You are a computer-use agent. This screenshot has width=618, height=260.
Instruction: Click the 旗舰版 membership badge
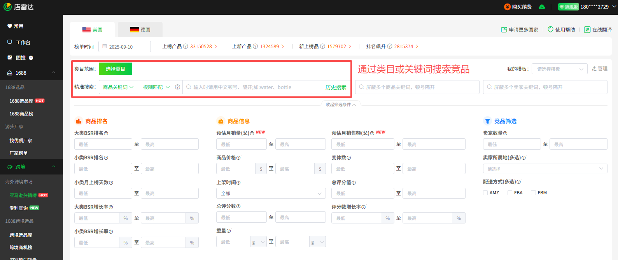click(x=568, y=7)
